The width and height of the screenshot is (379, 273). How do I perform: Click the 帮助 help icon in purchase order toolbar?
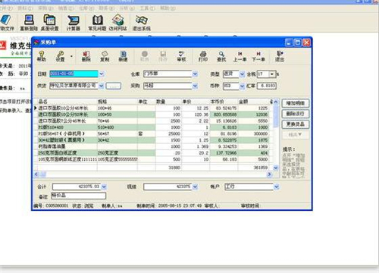click(42, 56)
